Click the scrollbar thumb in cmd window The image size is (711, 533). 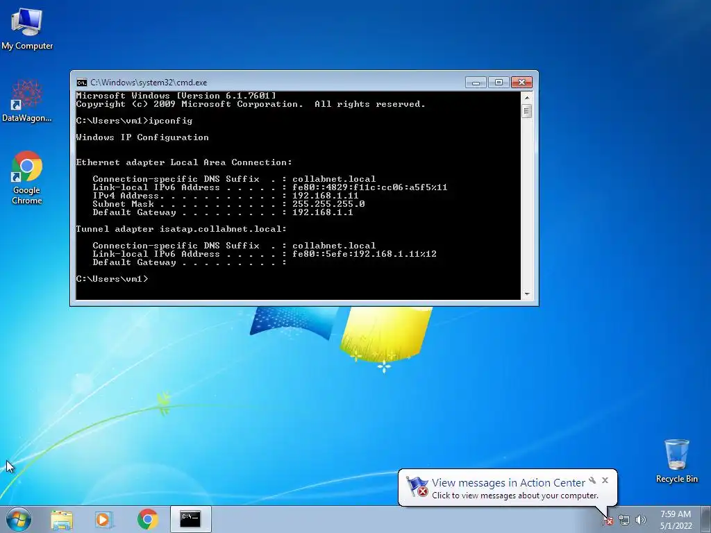526,111
